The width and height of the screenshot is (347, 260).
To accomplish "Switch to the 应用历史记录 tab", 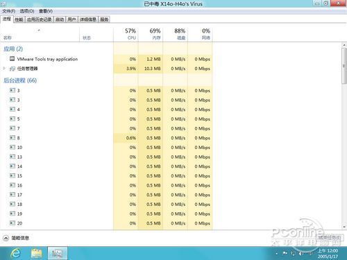I will [x=40, y=19].
